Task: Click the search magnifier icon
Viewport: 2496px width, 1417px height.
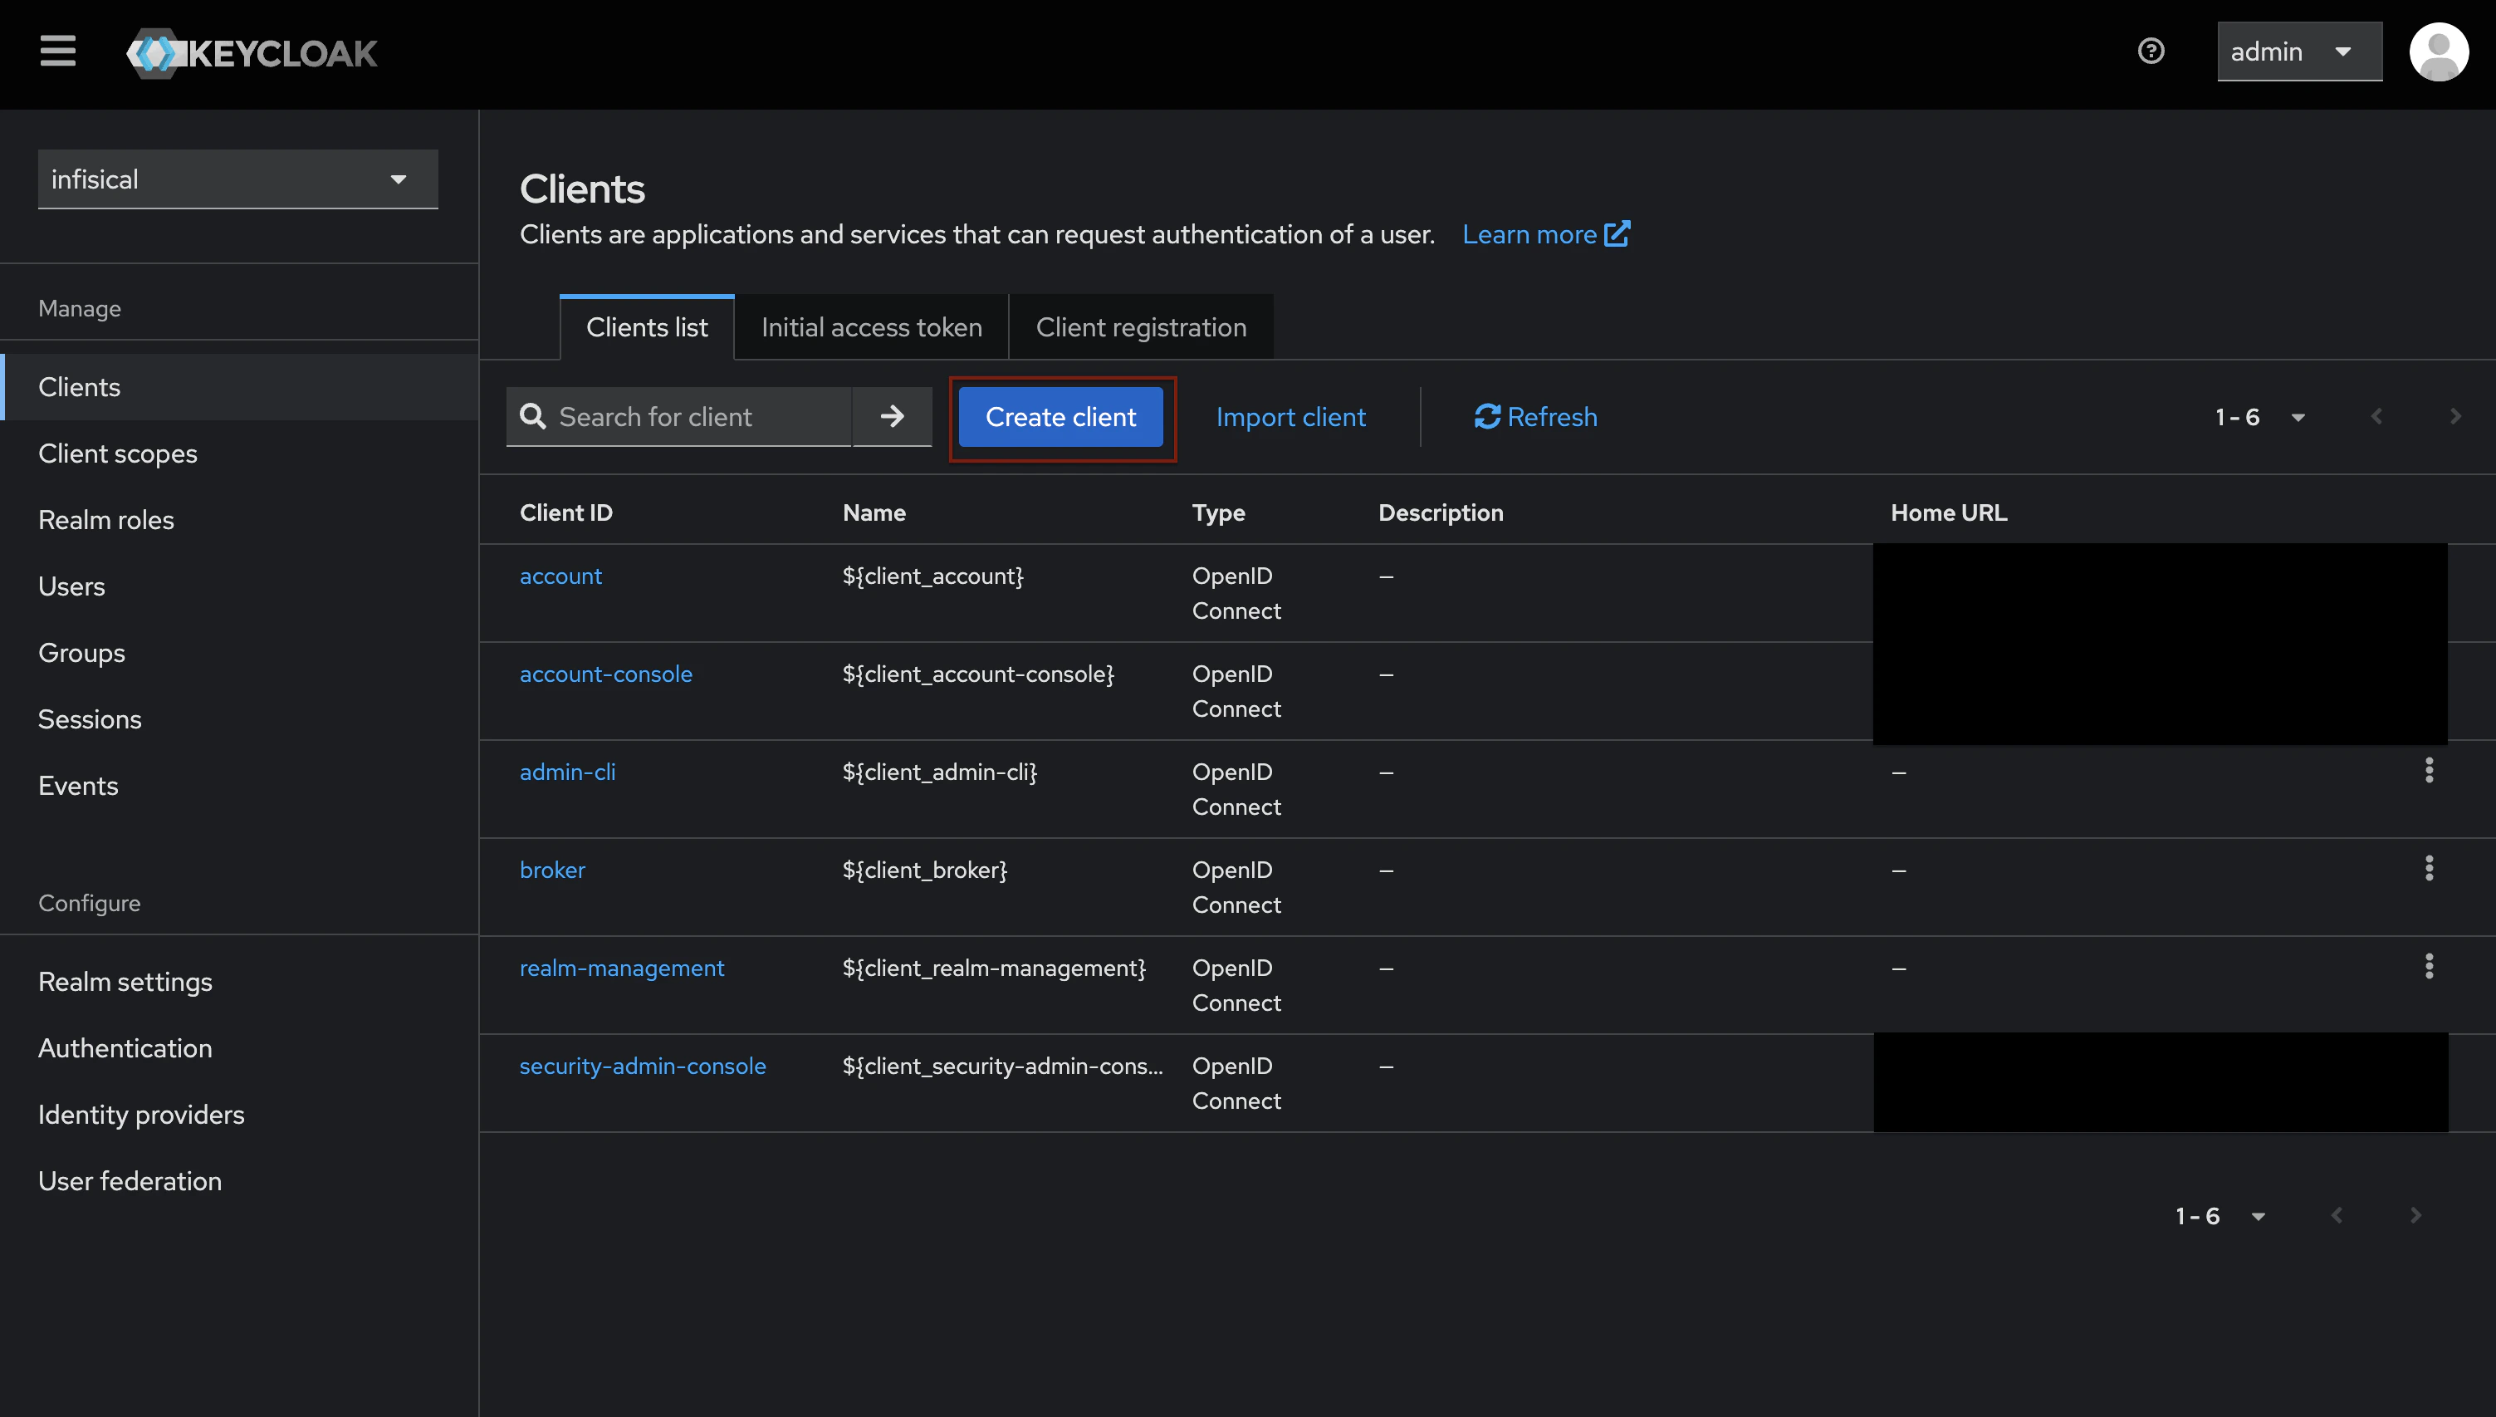Action: (532, 416)
